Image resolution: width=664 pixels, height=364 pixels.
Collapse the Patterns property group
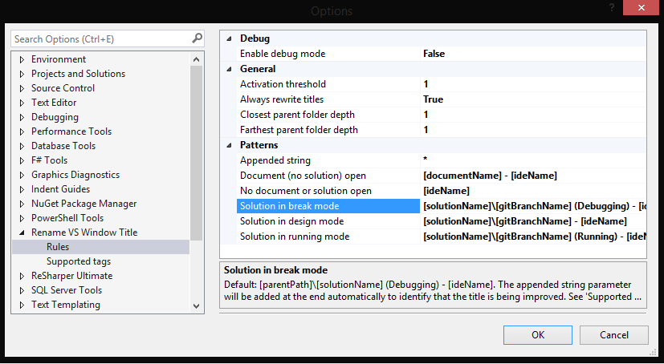pos(229,145)
